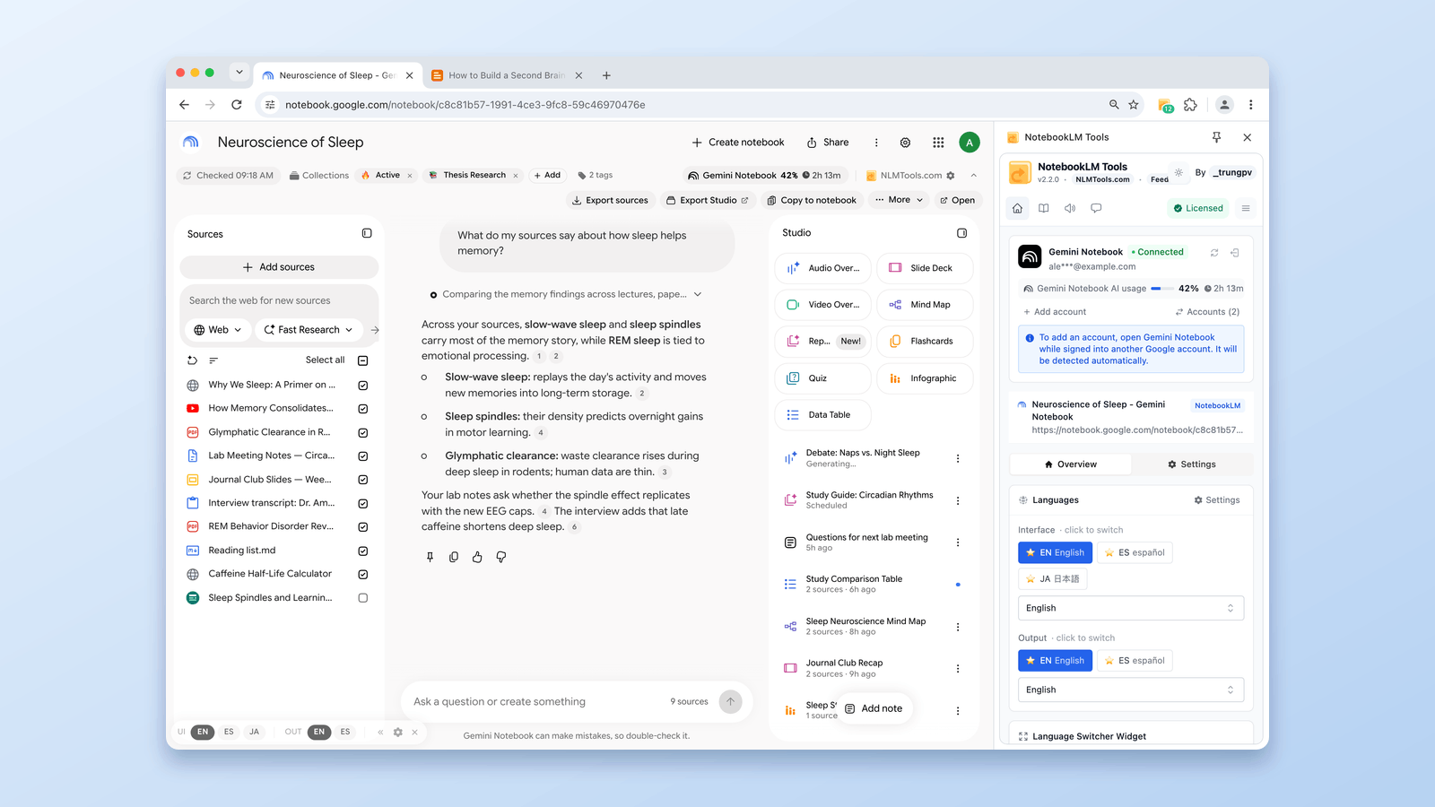Open the browser extensions puzzle icon
This screenshot has height=807, width=1435.
(x=1191, y=105)
